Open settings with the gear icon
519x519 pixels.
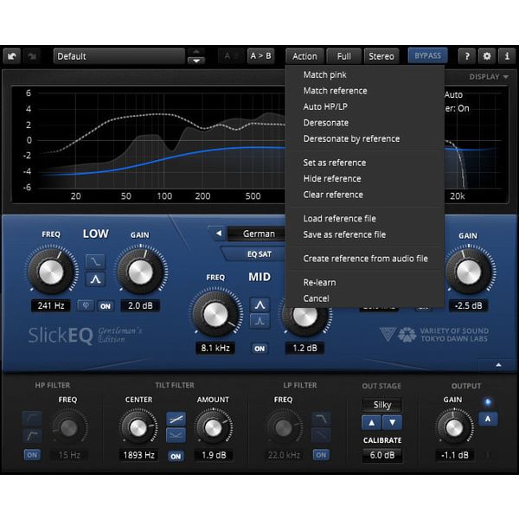coord(486,56)
